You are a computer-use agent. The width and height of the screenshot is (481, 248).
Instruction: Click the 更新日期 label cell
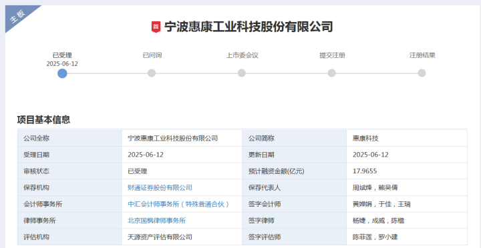click(295, 155)
